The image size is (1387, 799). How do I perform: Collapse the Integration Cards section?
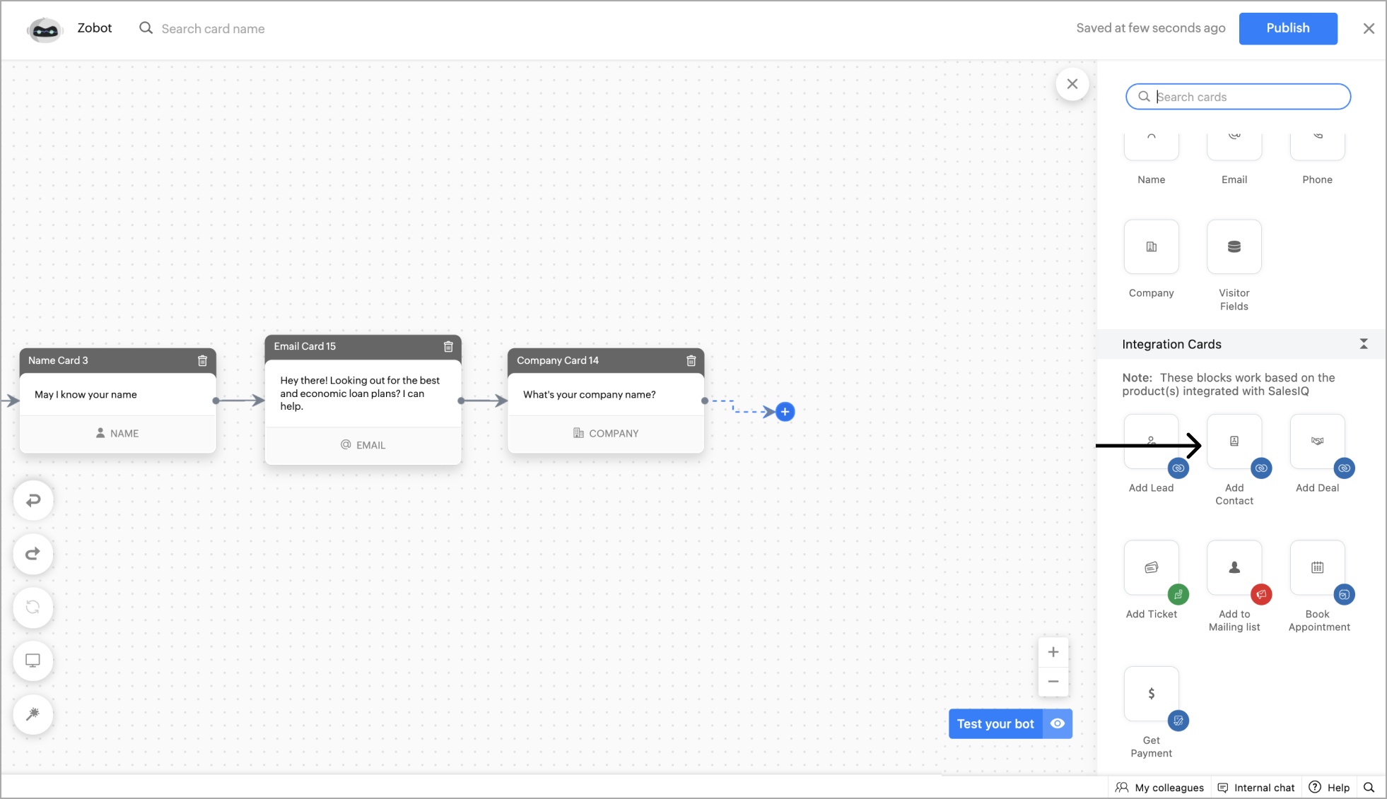click(x=1363, y=344)
